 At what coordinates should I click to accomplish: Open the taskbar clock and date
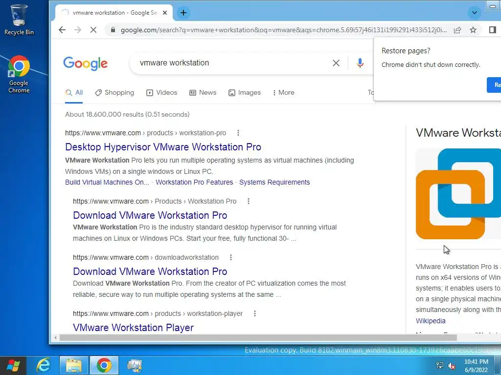pyautogui.click(x=476, y=366)
